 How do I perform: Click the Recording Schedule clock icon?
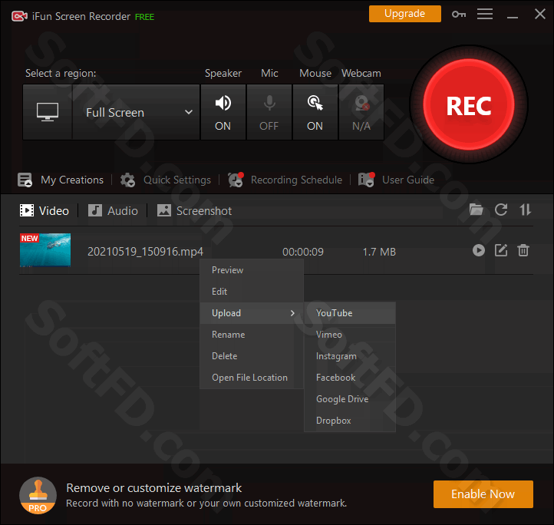pos(236,180)
